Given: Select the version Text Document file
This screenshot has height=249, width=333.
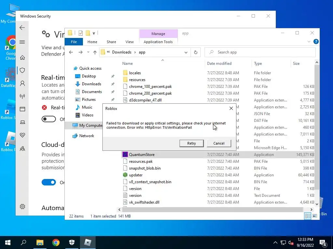Looking at the screenshot, I should [x=135, y=196].
